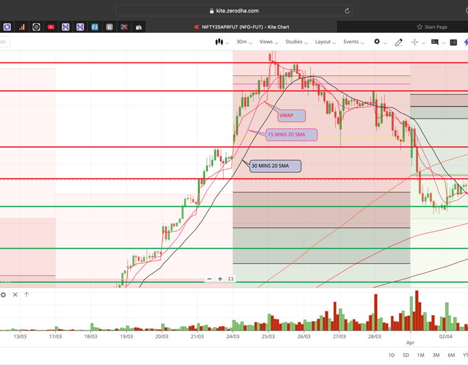Expand crosshair options chevron
The width and height of the screenshot is (468, 365).
pyautogui.click(x=424, y=43)
